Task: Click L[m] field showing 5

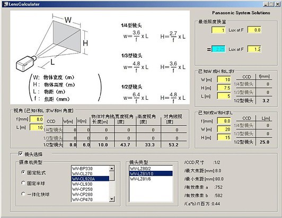Action: pos(224,96)
